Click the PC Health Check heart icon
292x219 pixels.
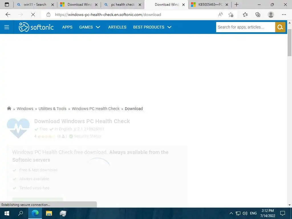pos(18,128)
